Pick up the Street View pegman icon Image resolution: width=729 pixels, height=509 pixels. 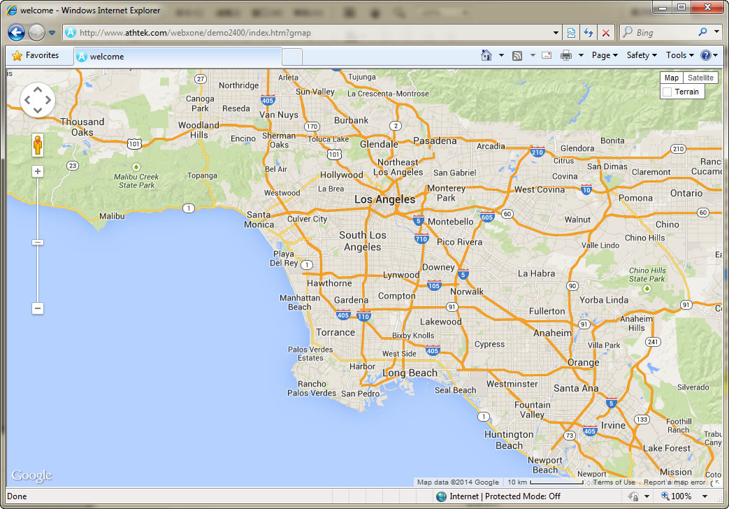(38, 145)
